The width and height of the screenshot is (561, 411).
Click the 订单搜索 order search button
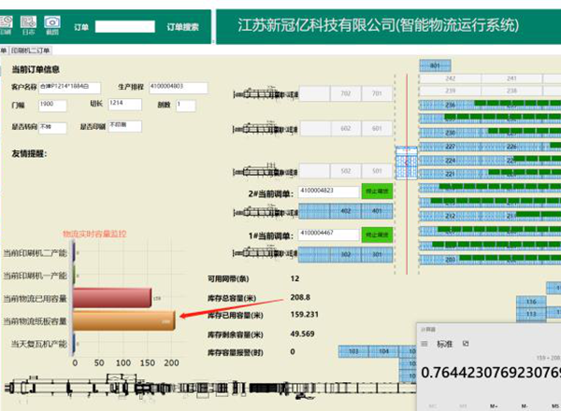point(182,27)
